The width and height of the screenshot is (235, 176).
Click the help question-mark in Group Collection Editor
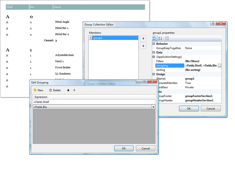213,23
